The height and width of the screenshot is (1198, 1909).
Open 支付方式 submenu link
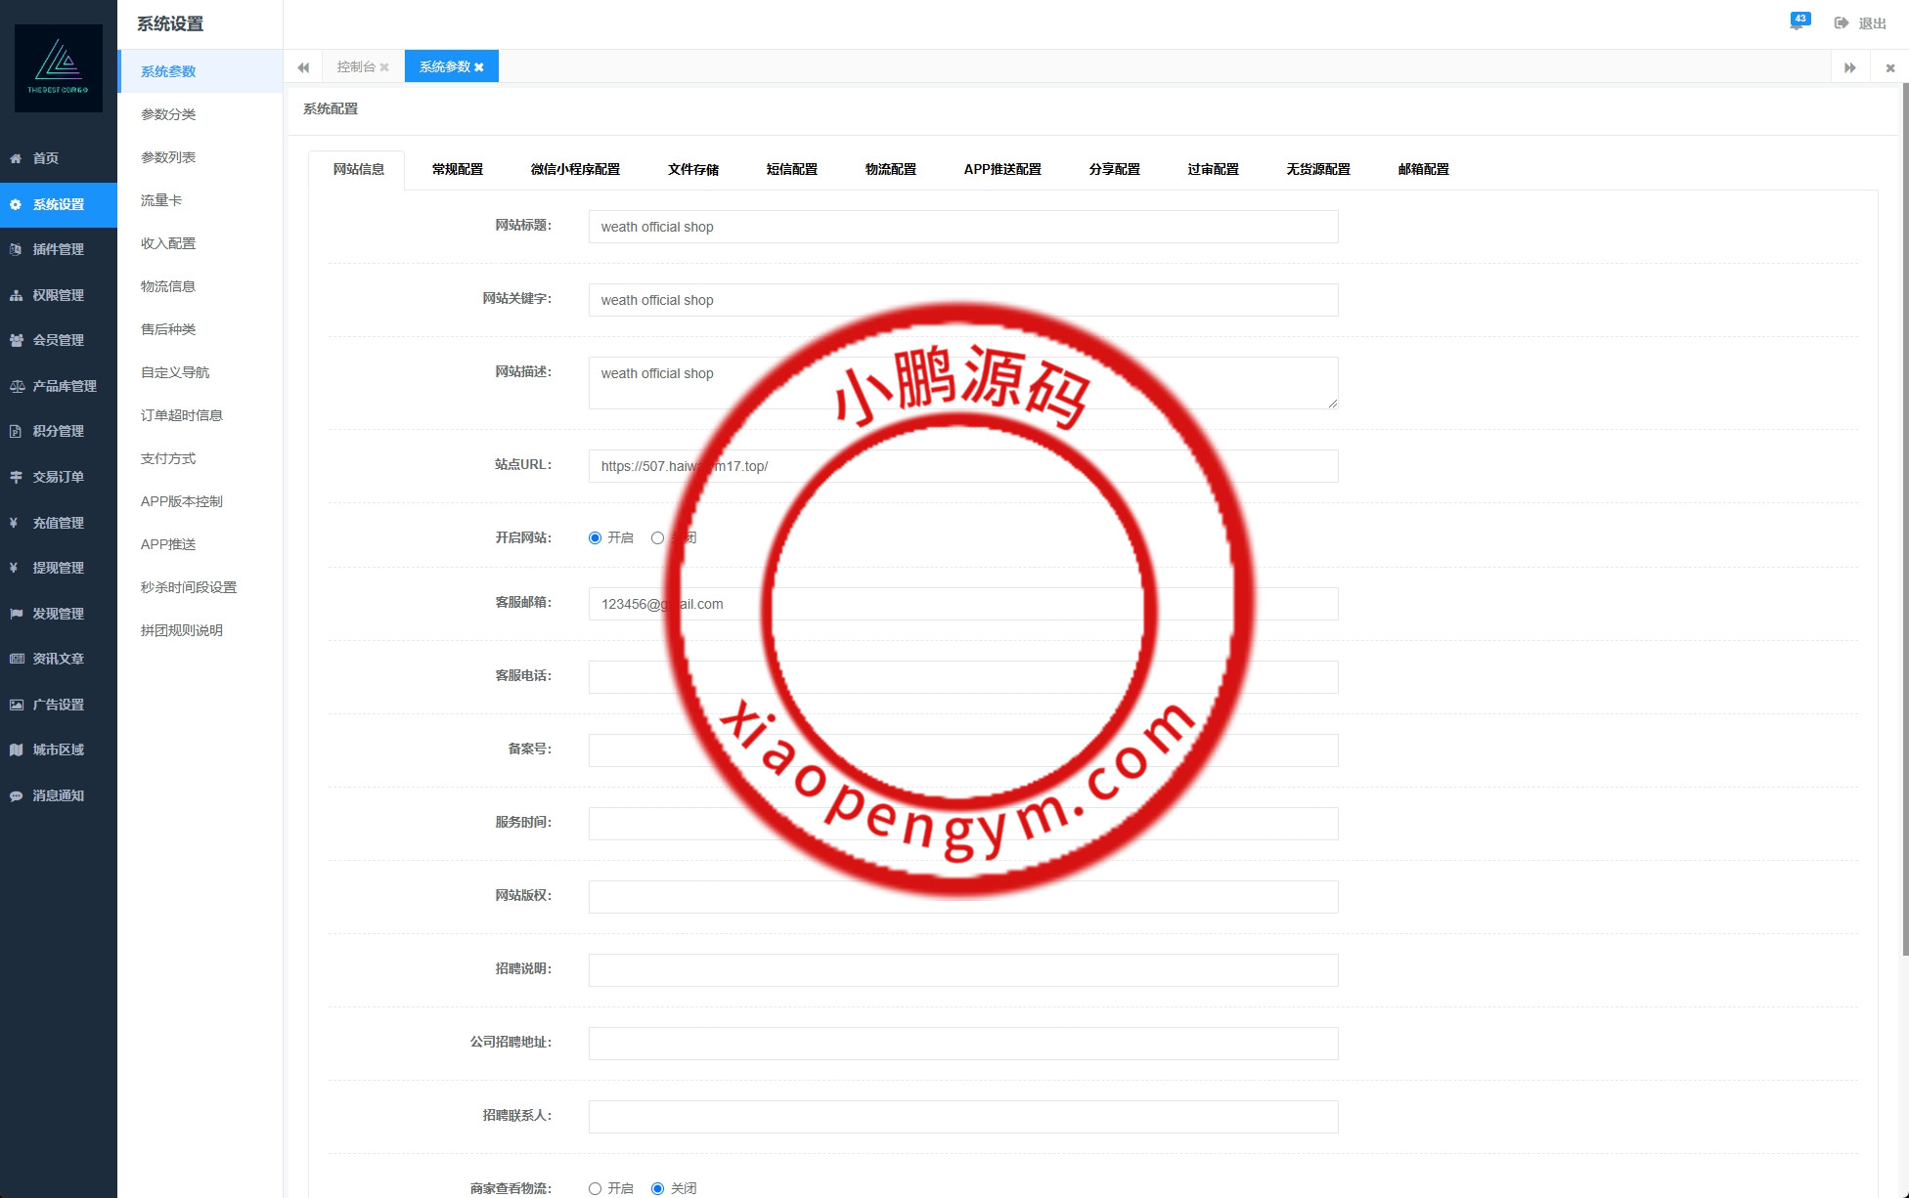[x=168, y=458]
